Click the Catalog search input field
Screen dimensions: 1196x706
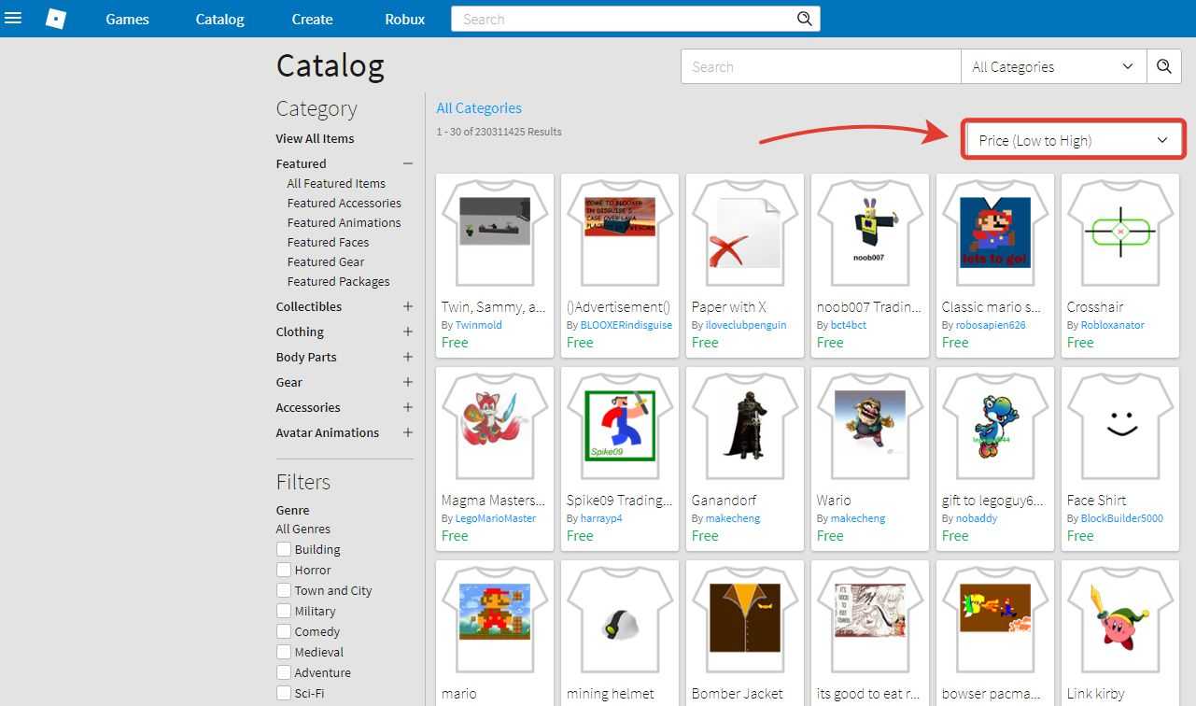tap(821, 66)
